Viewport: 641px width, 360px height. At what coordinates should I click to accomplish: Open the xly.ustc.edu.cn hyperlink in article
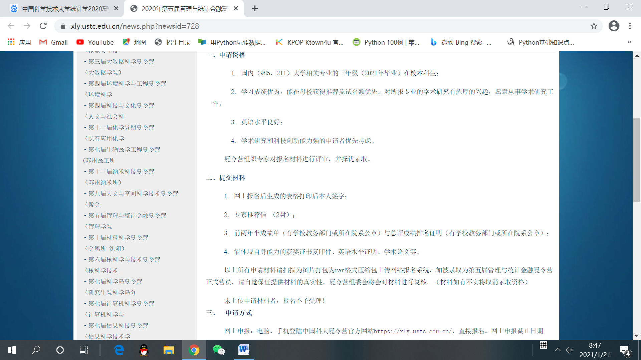pyautogui.click(x=412, y=331)
